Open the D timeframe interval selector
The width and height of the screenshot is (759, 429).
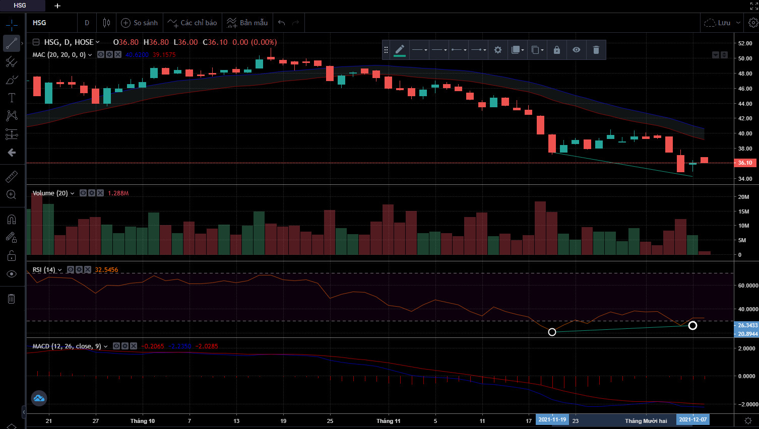tap(87, 23)
